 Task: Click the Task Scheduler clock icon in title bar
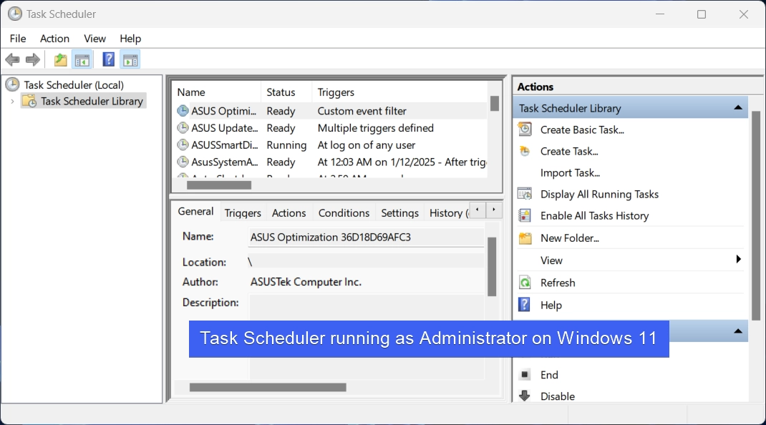click(14, 14)
